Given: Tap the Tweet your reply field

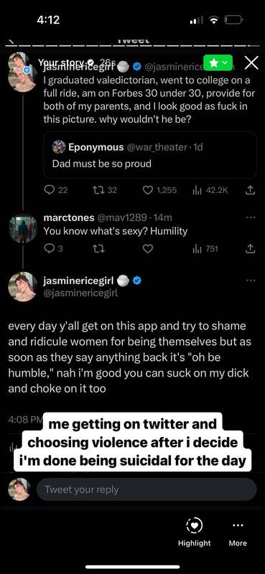Looking at the screenshot, I should coord(147,489).
